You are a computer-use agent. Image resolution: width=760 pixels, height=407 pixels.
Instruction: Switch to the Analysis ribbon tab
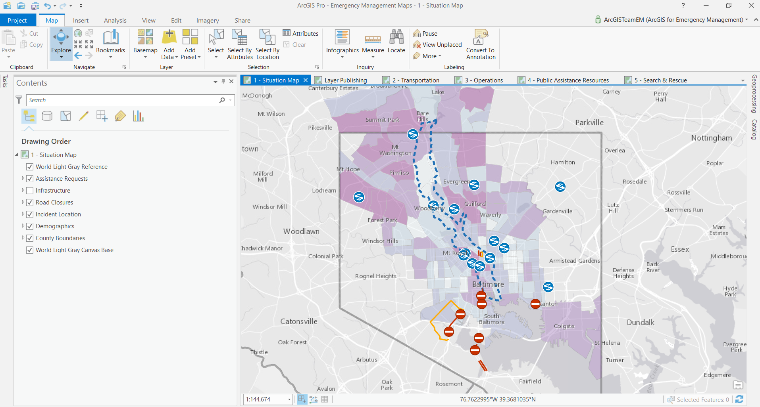(x=115, y=20)
